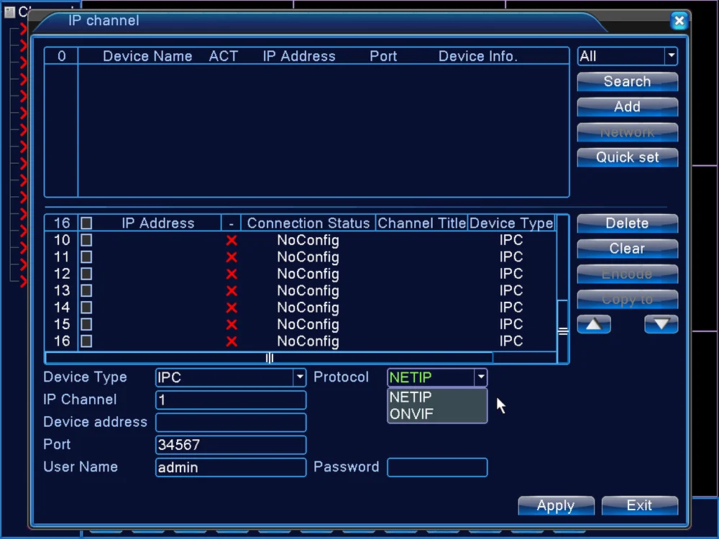The height and width of the screenshot is (539, 719).
Task: Check the box for channel 10
Action: 86,240
